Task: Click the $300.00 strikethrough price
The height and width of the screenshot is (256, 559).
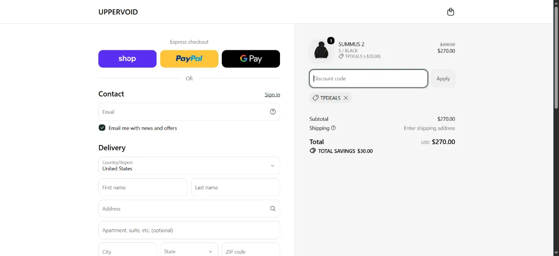Action: point(447,44)
